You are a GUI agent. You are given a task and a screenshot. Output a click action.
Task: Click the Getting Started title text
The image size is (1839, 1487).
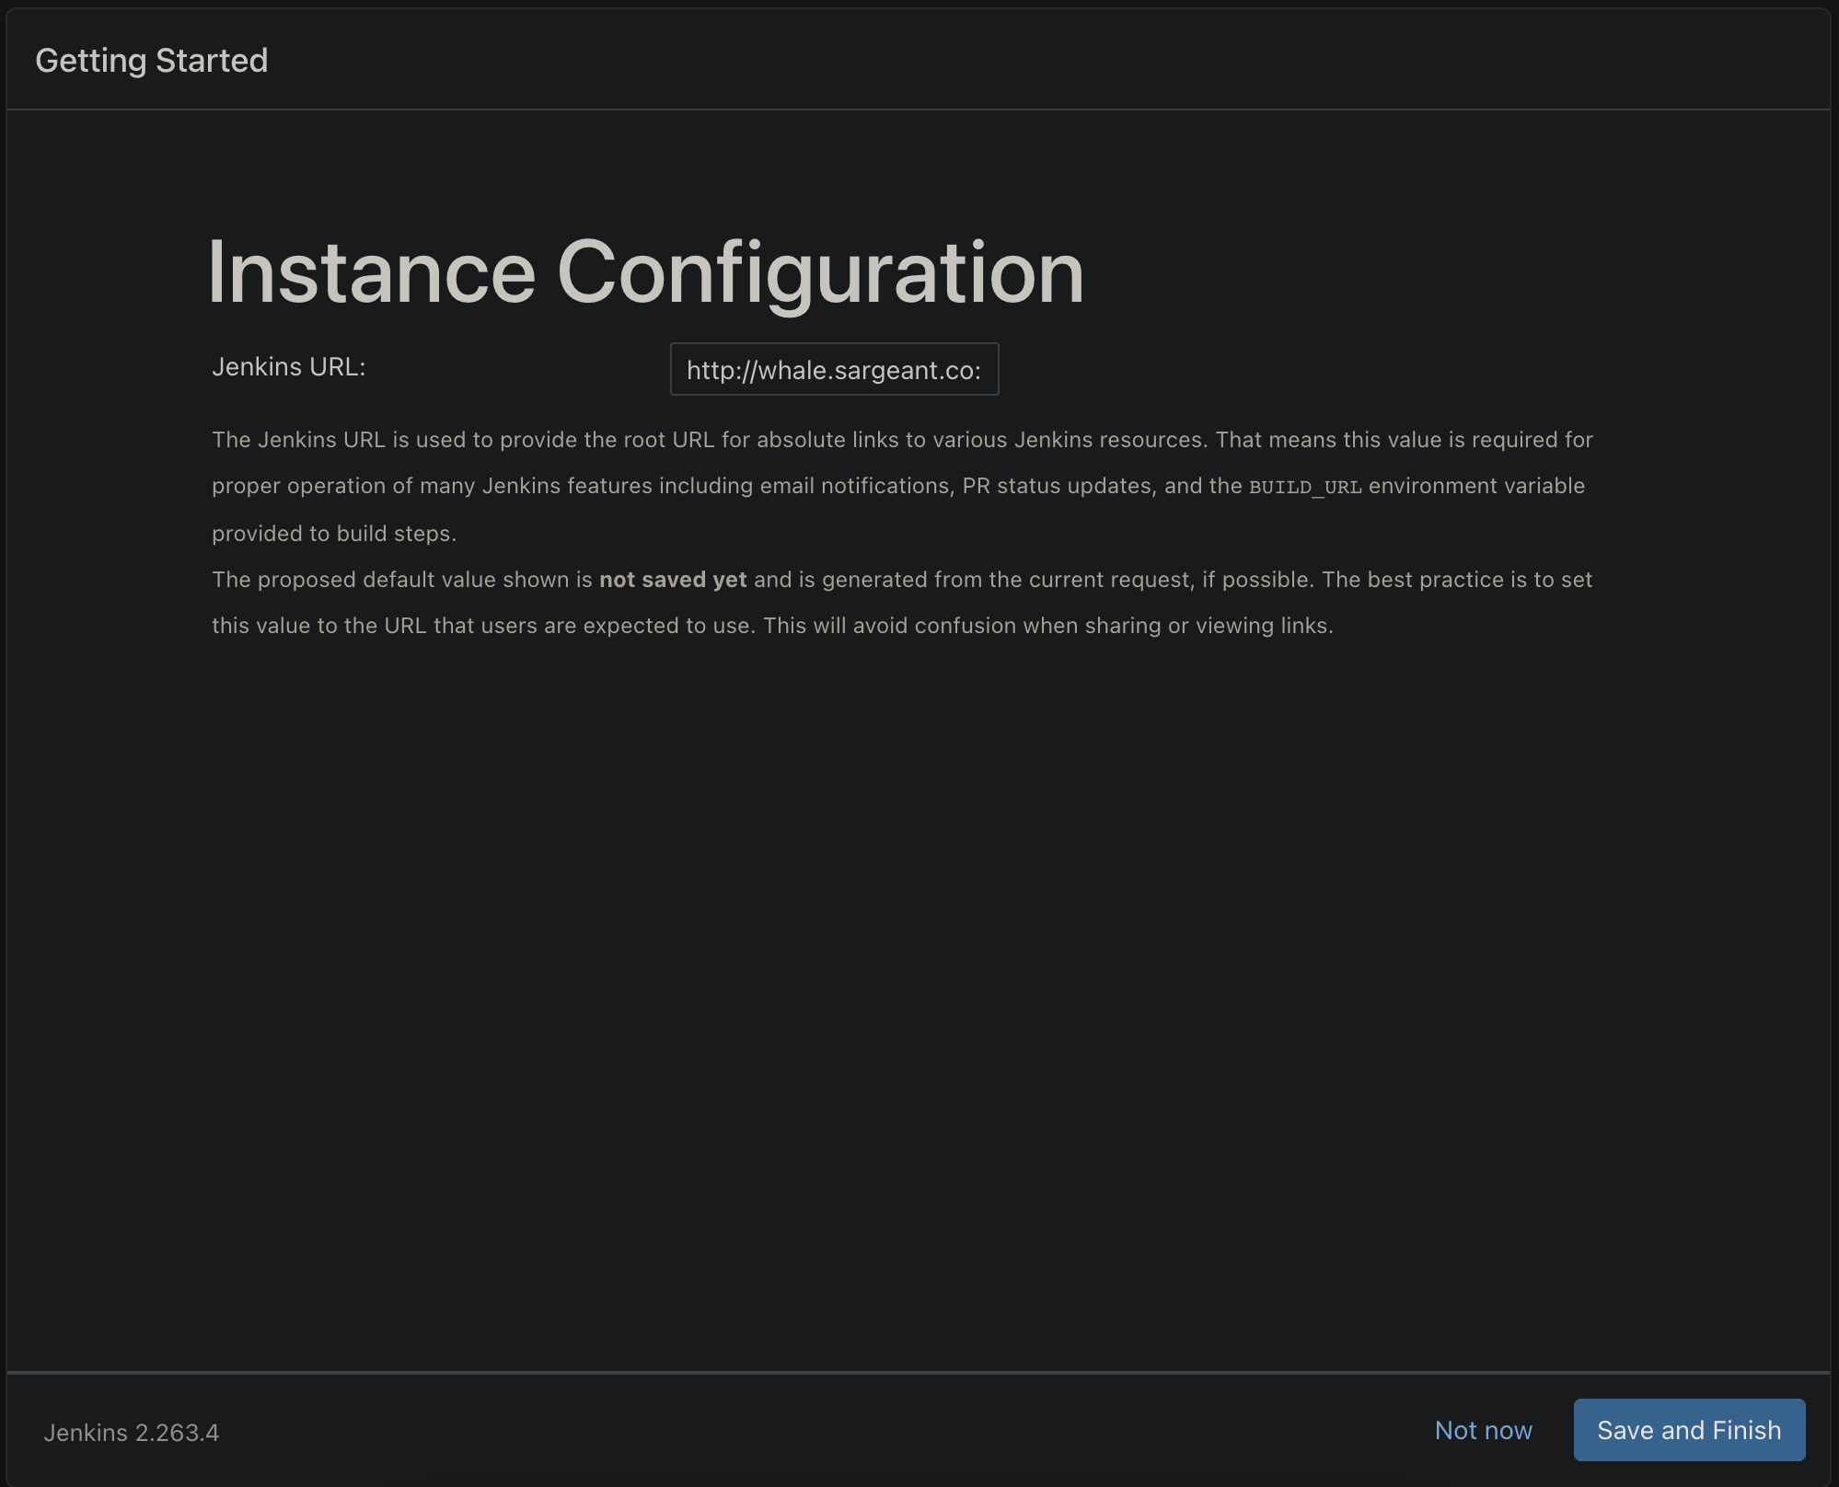152,61
